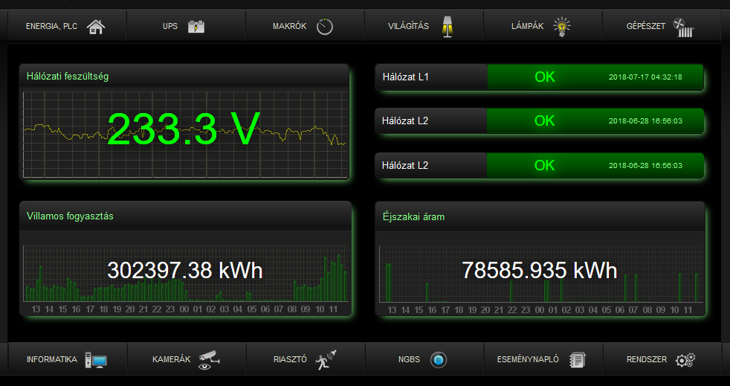
Task: Click the KAMERÁK security camera icon
Action: point(207,360)
